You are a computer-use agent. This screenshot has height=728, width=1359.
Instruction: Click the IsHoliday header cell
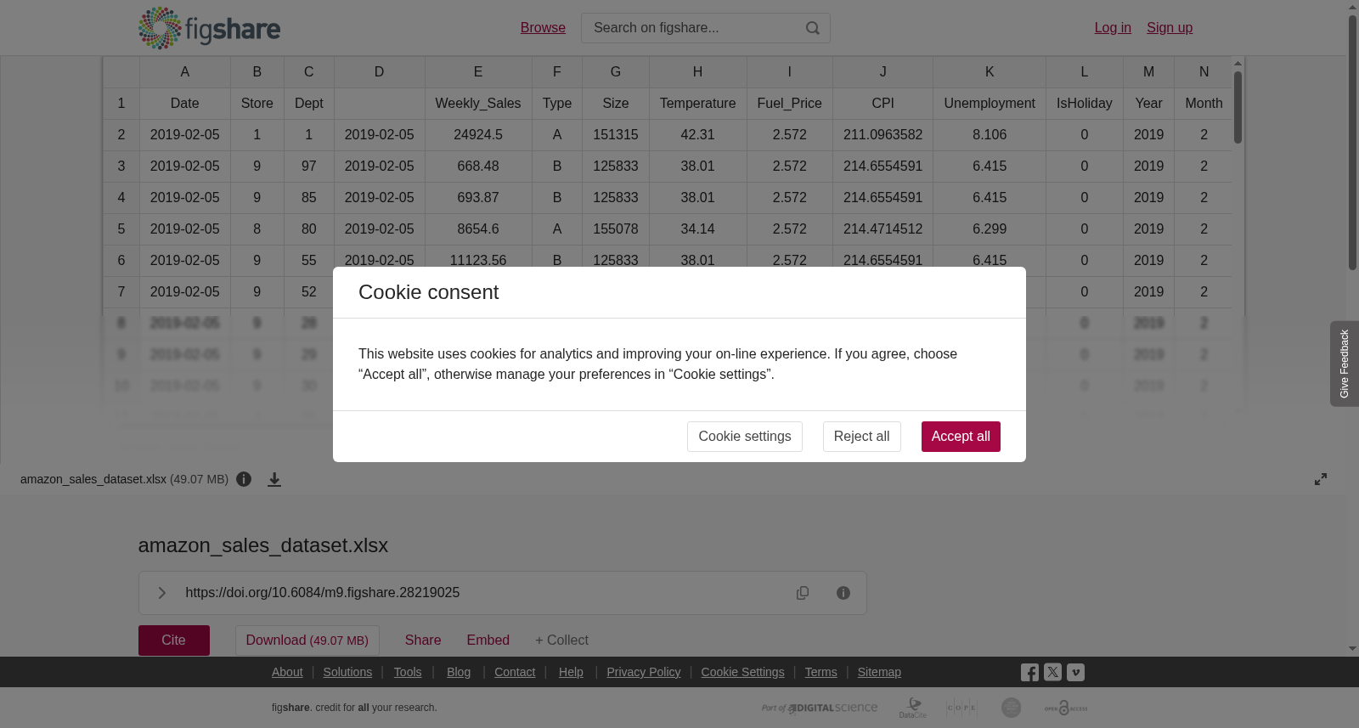pos(1084,104)
